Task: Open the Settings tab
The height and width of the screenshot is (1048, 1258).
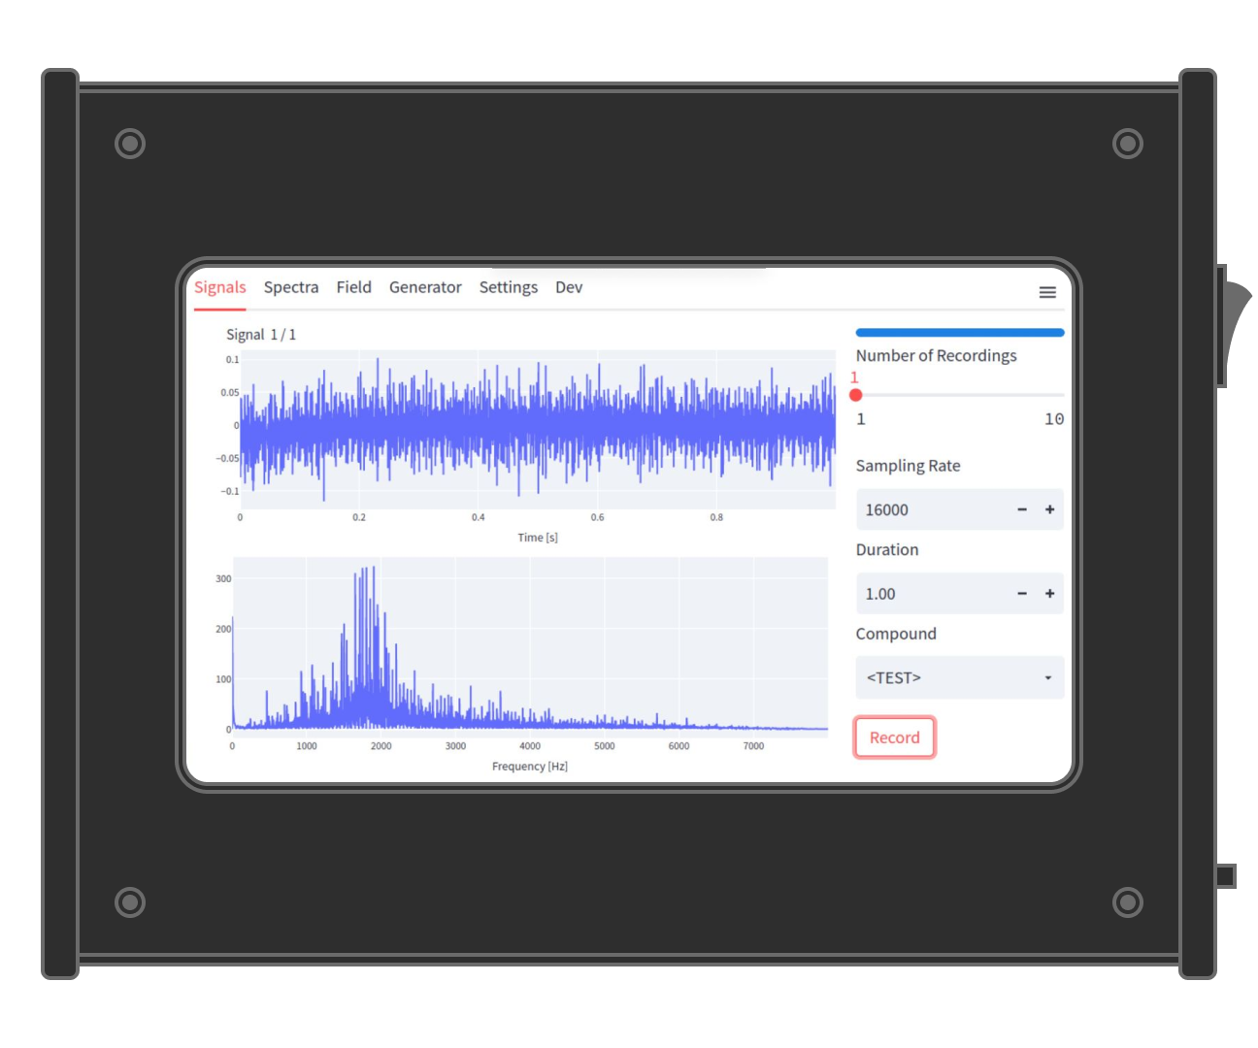Action: pyautogui.click(x=509, y=287)
